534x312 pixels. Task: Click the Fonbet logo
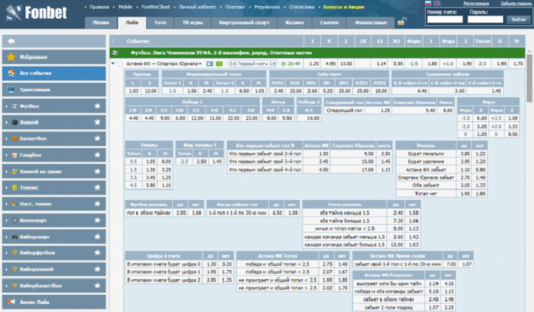point(37,13)
